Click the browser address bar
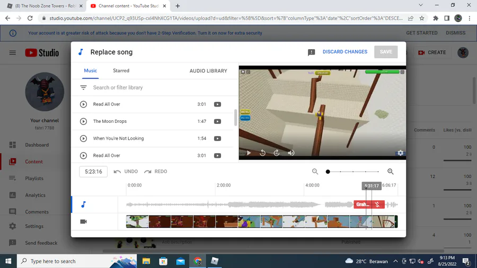The width and height of the screenshot is (477, 268). pyautogui.click(x=226, y=18)
